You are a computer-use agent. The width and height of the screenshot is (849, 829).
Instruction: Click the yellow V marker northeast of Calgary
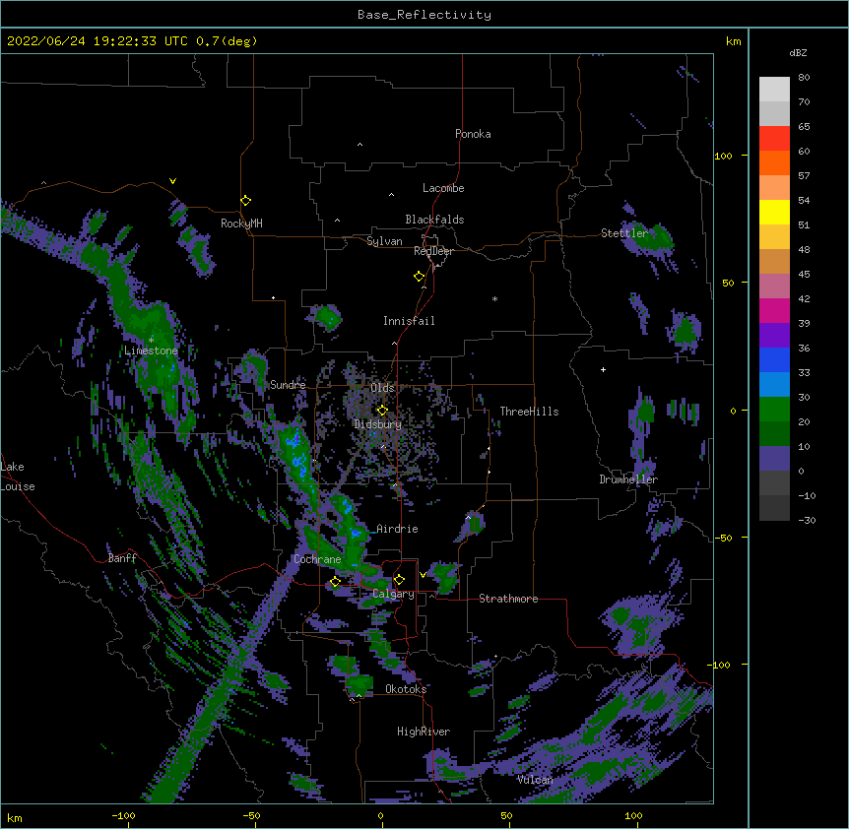pos(423,575)
